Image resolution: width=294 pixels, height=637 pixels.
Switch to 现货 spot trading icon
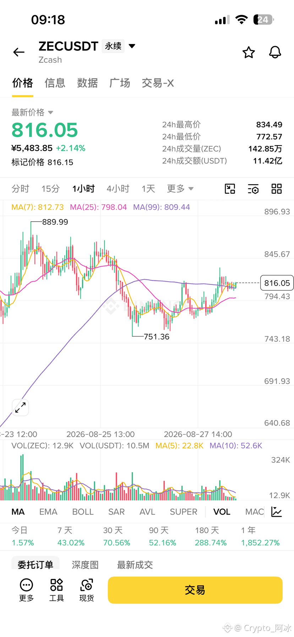[87, 590]
